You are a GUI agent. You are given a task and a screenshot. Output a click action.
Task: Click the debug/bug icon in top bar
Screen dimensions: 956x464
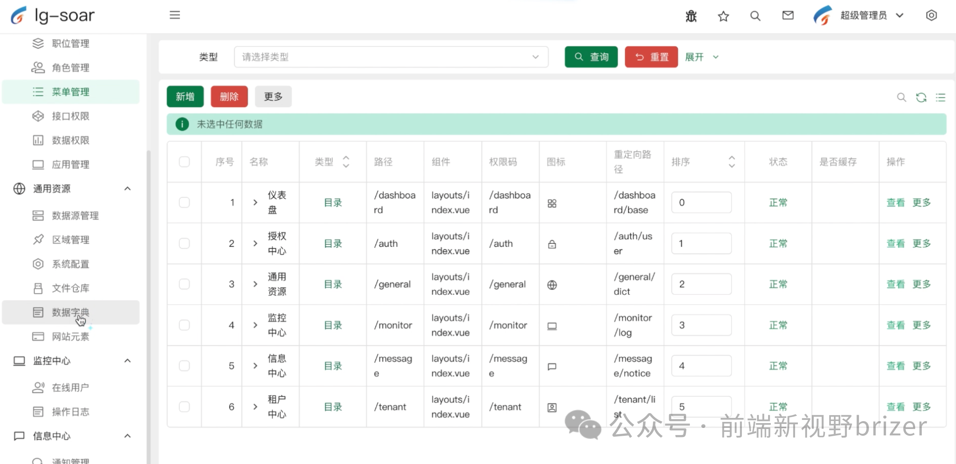(691, 16)
